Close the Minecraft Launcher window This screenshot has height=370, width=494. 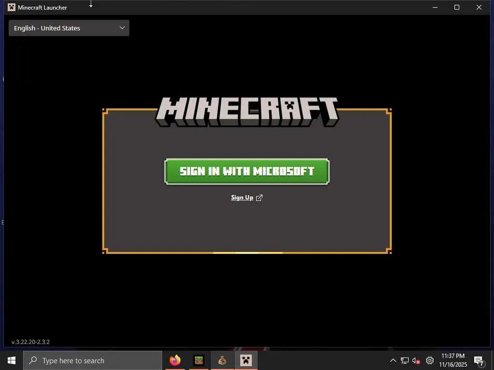coord(479,7)
